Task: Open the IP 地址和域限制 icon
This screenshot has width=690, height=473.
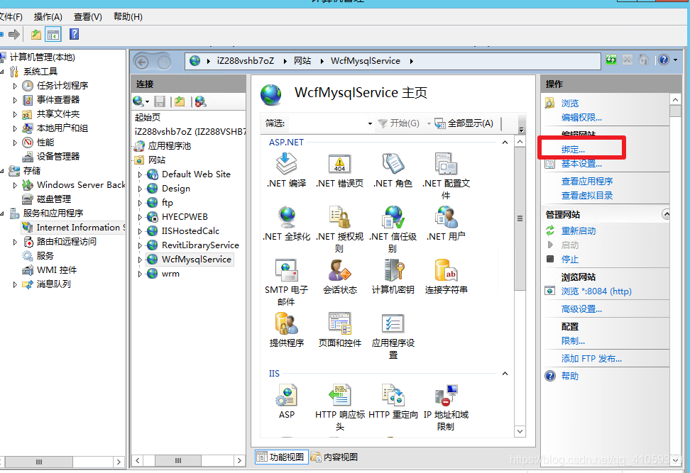Action: pyautogui.click(x=447, y=395)
